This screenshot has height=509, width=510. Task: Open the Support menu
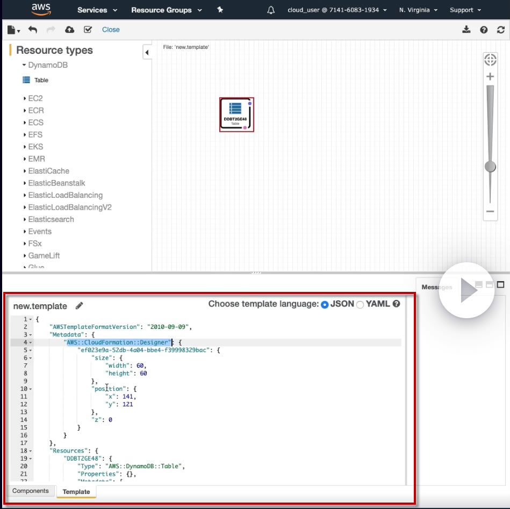pos(465,10)
